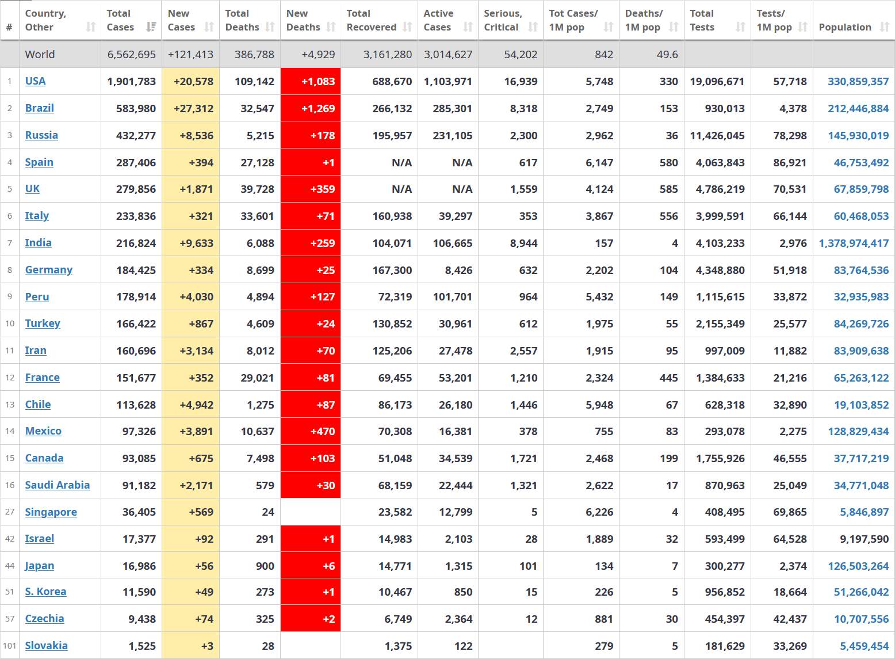Click sort arrows for New Cases column
This screenshot has width=895, height=659.
coord(209,27)
